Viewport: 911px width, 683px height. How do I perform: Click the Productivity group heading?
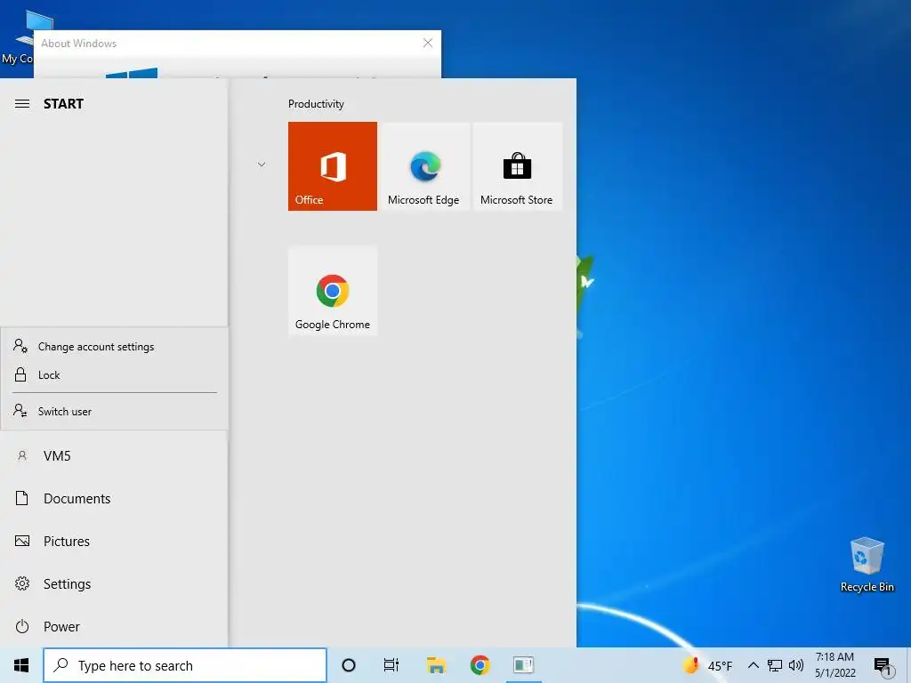click(316, 104)
